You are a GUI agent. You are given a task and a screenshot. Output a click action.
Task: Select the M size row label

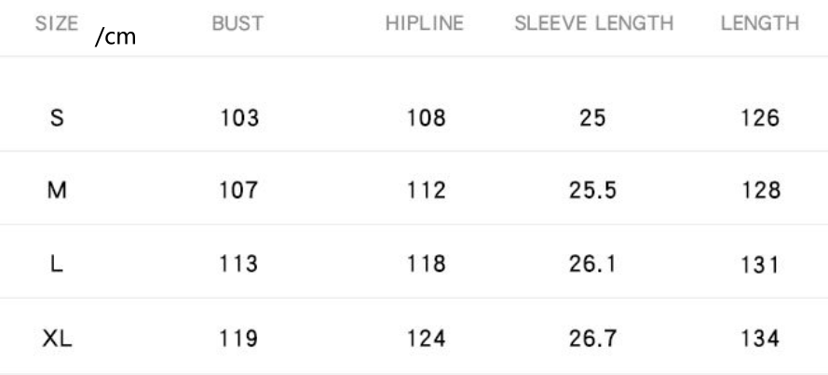[56, 191]
